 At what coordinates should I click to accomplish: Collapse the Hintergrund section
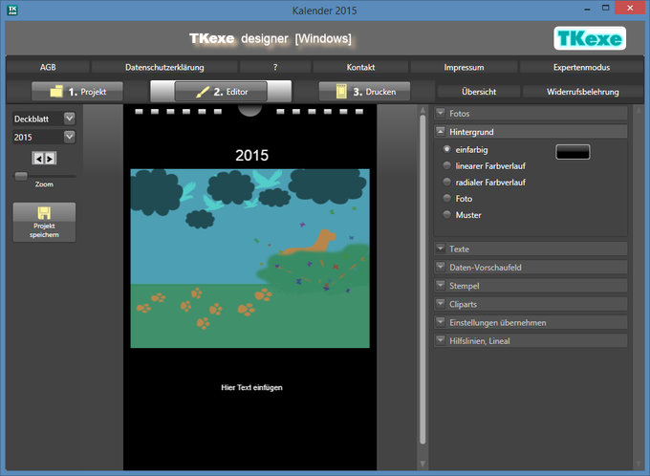point(531,132)
